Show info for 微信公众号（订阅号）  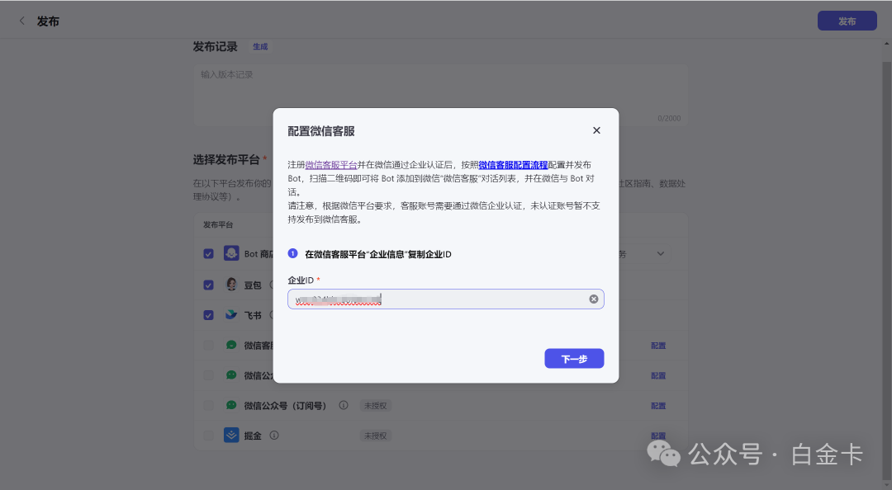pos(344,405)
